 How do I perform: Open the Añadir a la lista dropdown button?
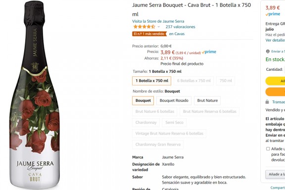pos(275,174)
